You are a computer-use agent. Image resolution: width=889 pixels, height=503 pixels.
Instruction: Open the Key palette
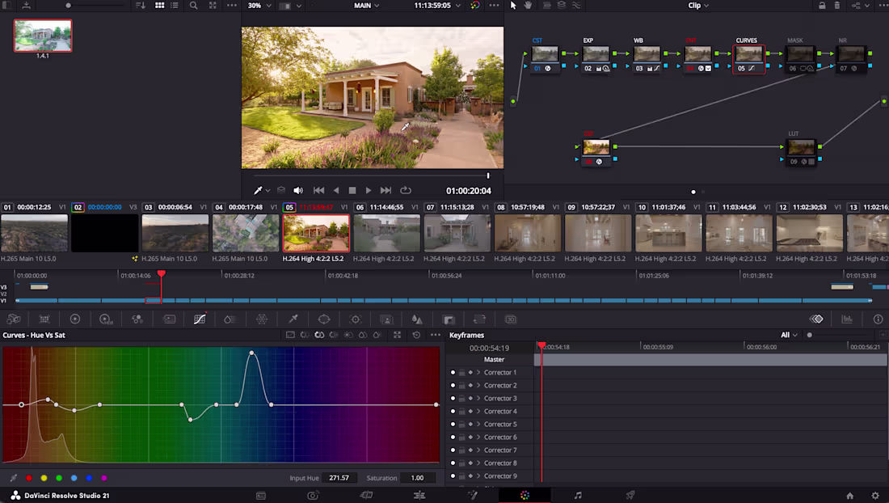pyautogui.click(x=449, y=319)
